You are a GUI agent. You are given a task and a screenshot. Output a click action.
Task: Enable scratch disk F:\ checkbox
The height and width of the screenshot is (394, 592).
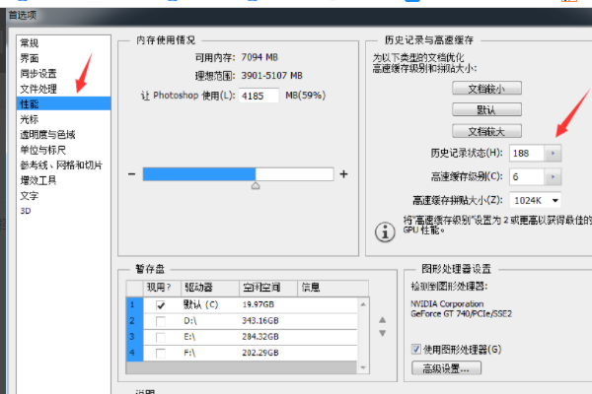161,354
